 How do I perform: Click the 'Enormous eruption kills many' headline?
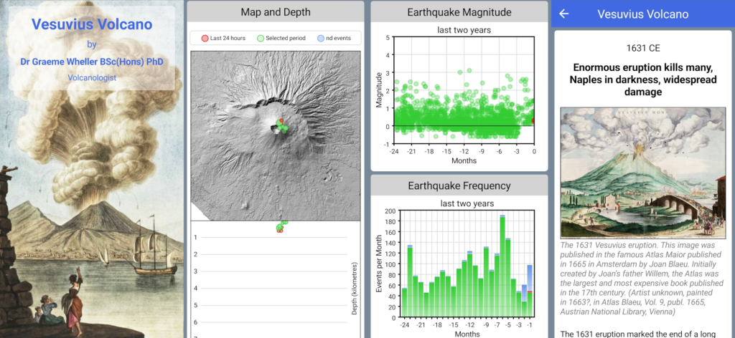pos(642,80)
